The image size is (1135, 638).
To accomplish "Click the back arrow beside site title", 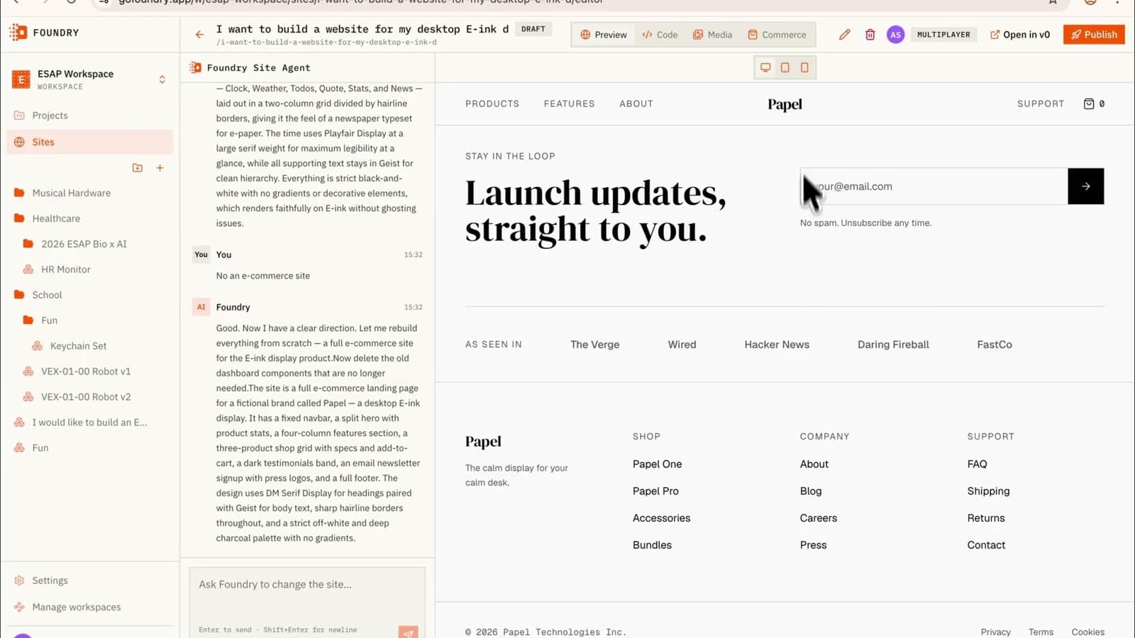I will tap(199, 34).
